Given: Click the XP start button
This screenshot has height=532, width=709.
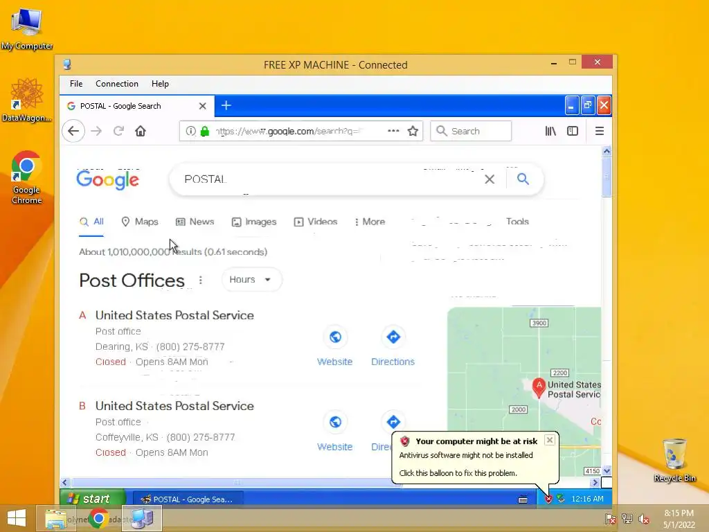Looking at the screenshot, I should (x=93, y=499).
